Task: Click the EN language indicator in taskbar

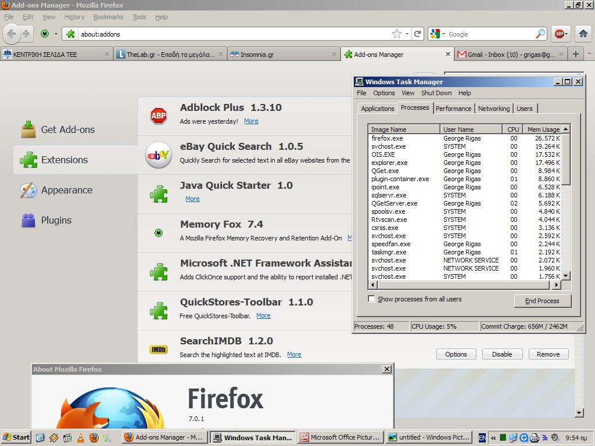Action: point(482,438)
